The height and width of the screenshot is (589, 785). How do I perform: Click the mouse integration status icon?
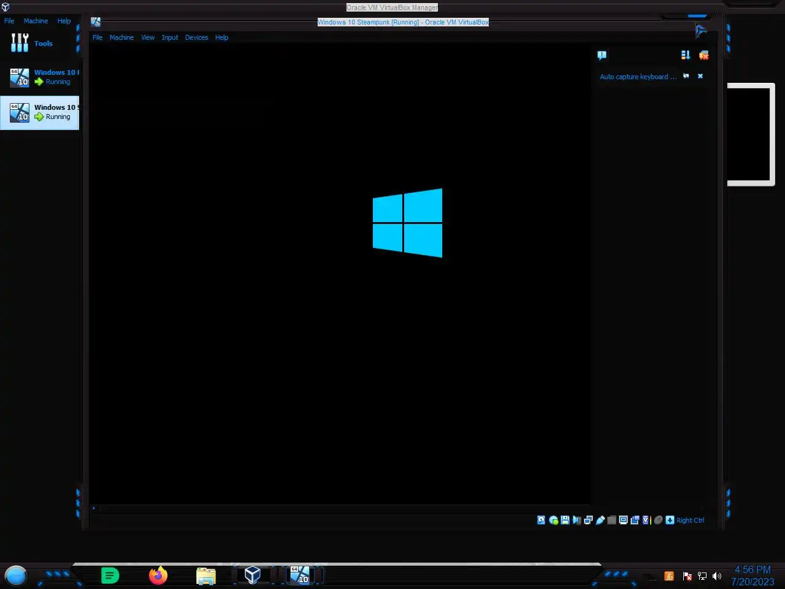coord(658,520)
